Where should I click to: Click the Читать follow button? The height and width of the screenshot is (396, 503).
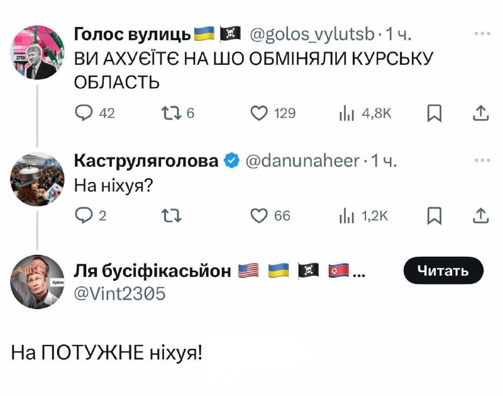[x=443, y=271]
